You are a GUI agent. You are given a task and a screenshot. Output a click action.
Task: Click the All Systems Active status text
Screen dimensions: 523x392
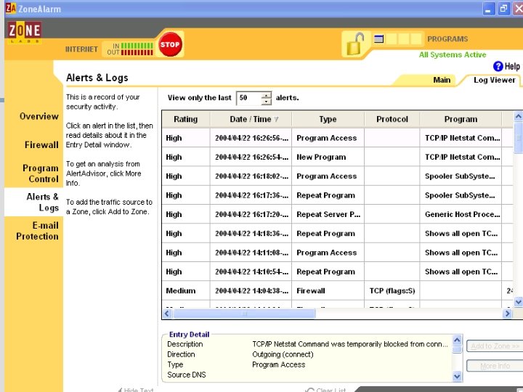[453, 54]
